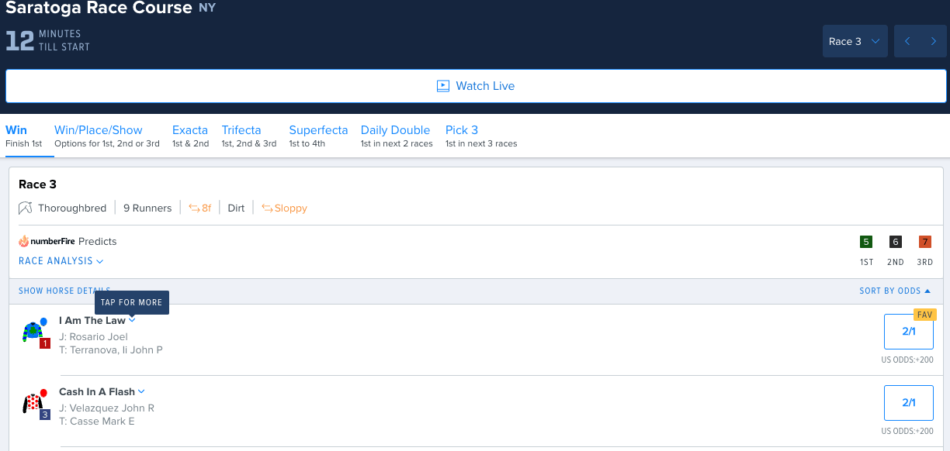
Task: Click the thoroughbred horse icon
Action: click(x=26, y=208)
